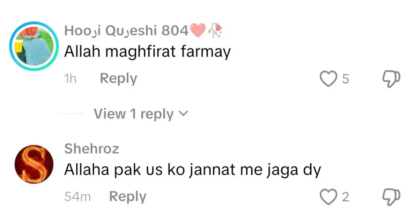The image size is (415, 224).
Task: Expand replies using the chevron arrow
Action: click(x=183, y=114)
